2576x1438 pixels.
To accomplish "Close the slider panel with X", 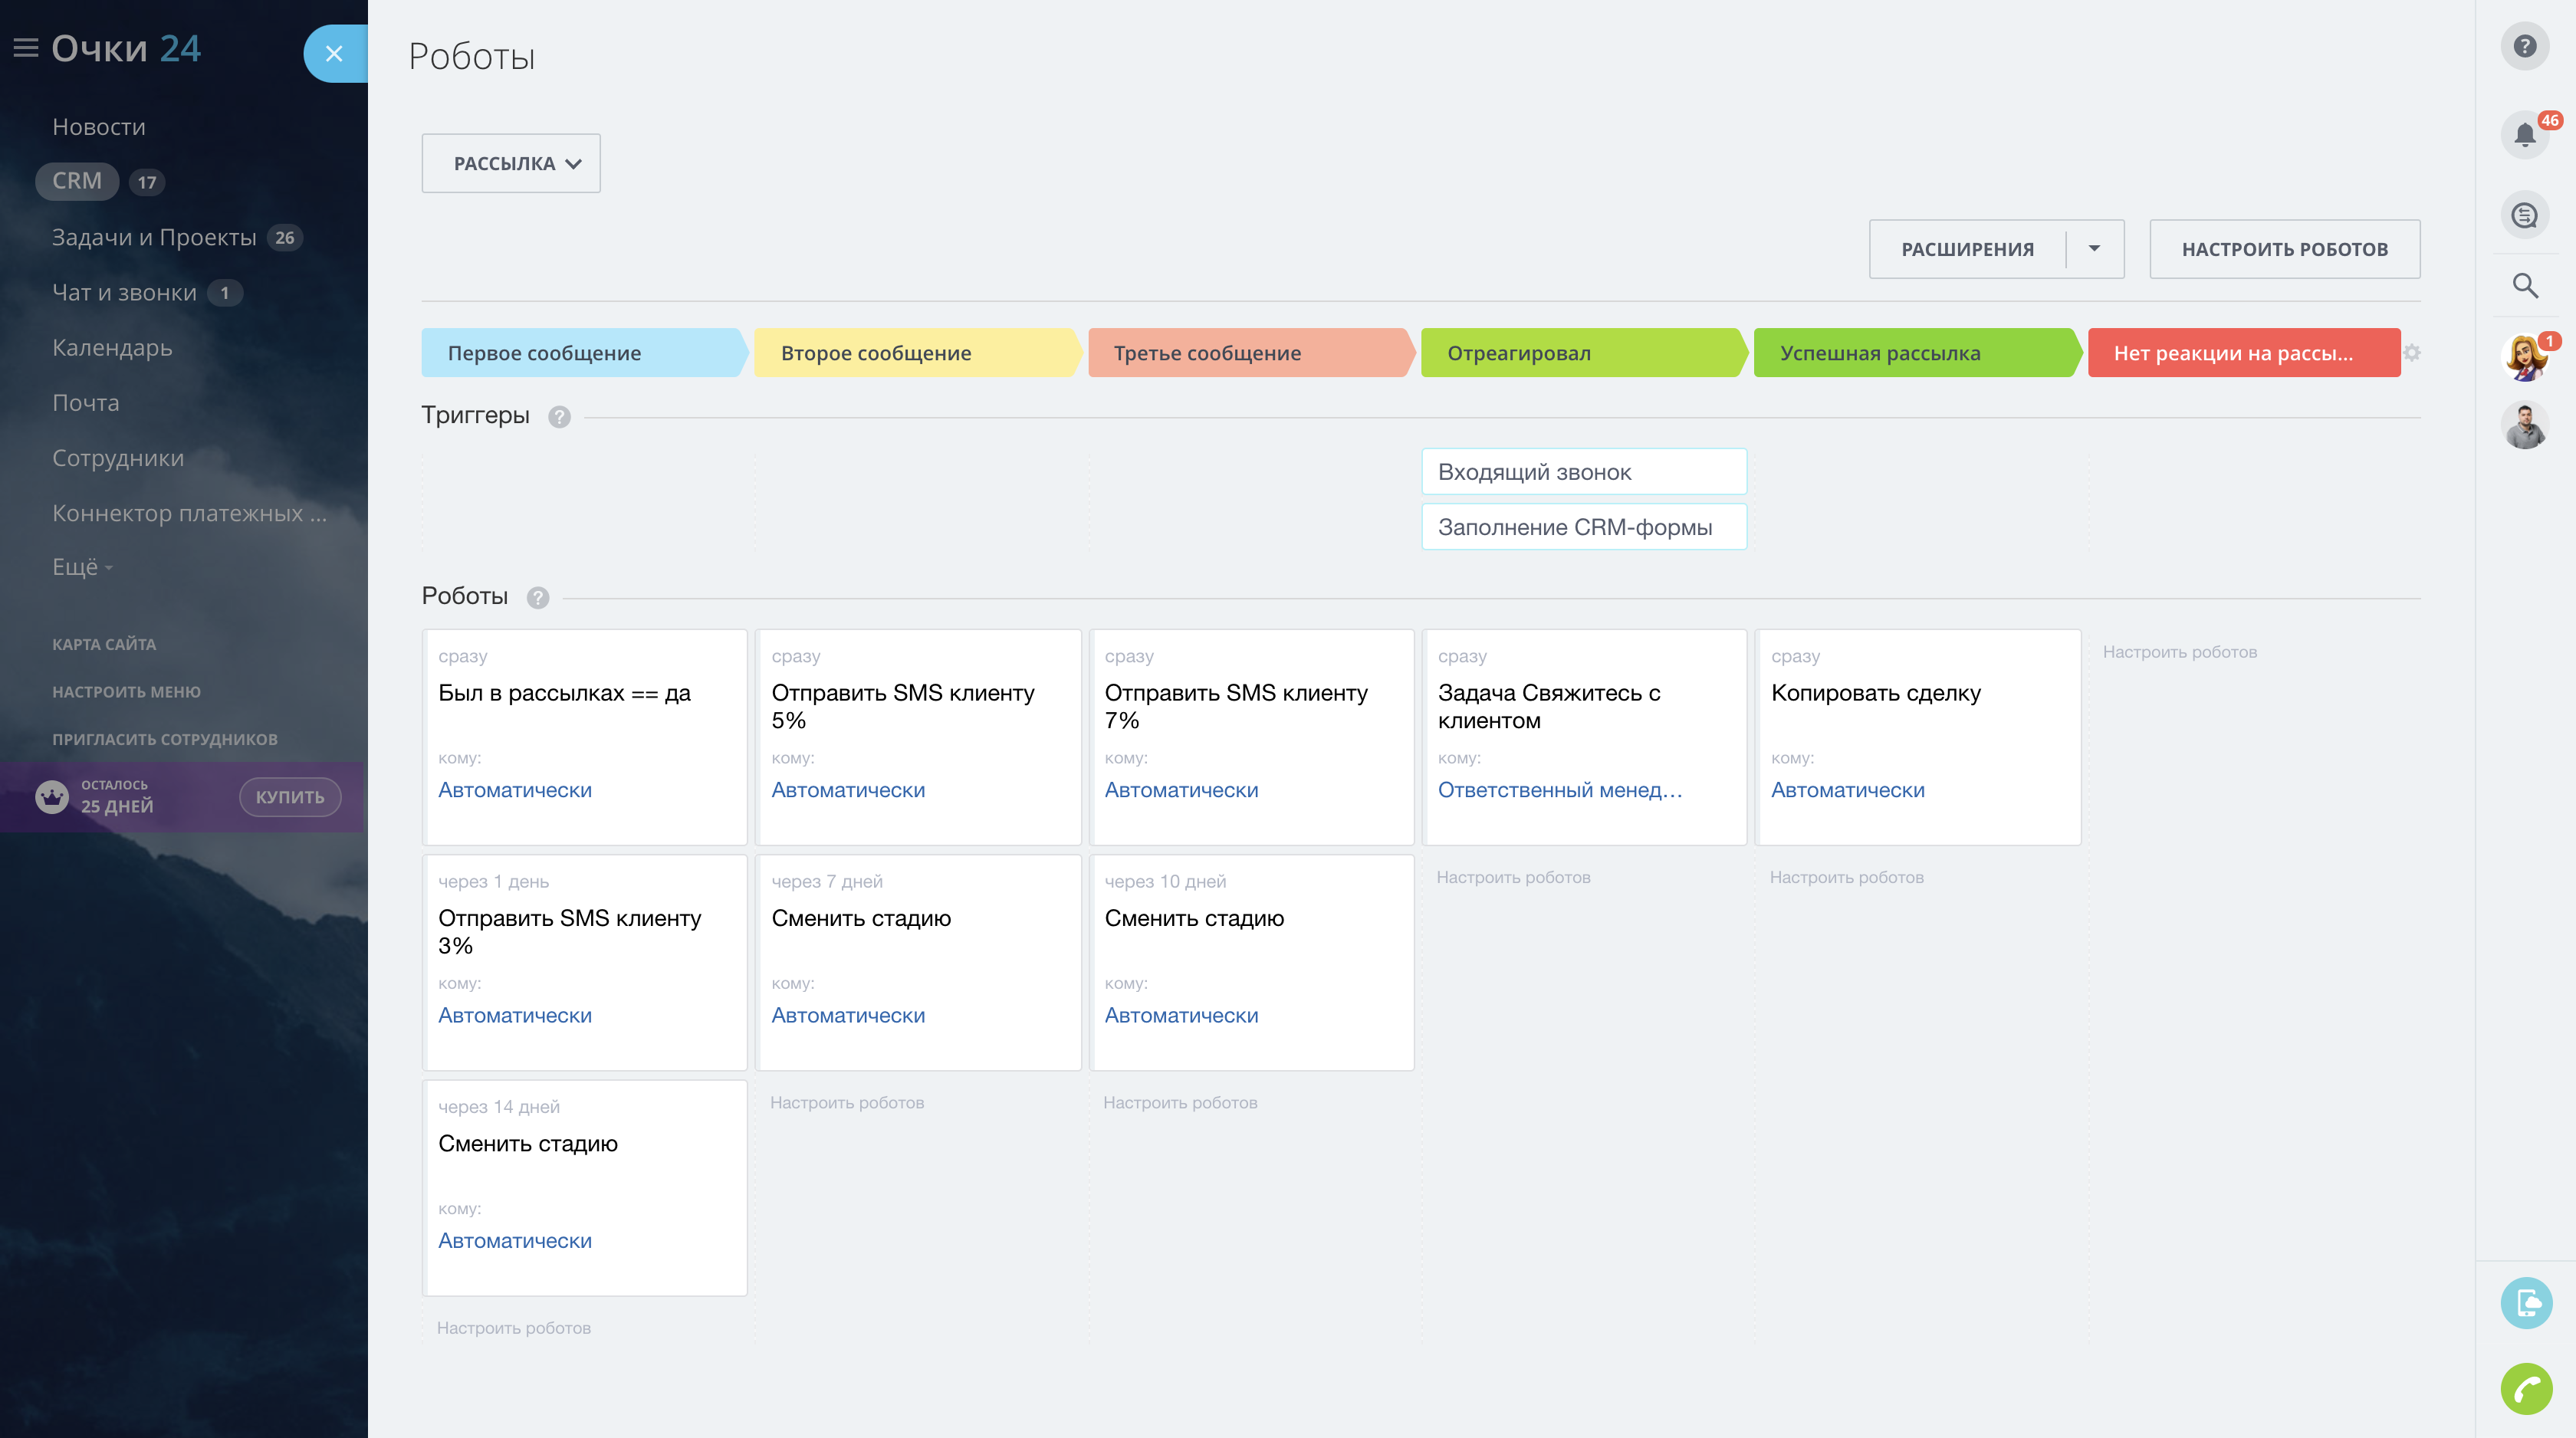I will click(334, 54).
